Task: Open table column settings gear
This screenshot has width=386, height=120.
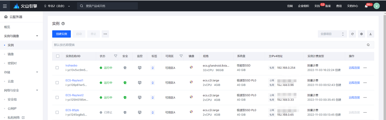Action: coord(362,34)
